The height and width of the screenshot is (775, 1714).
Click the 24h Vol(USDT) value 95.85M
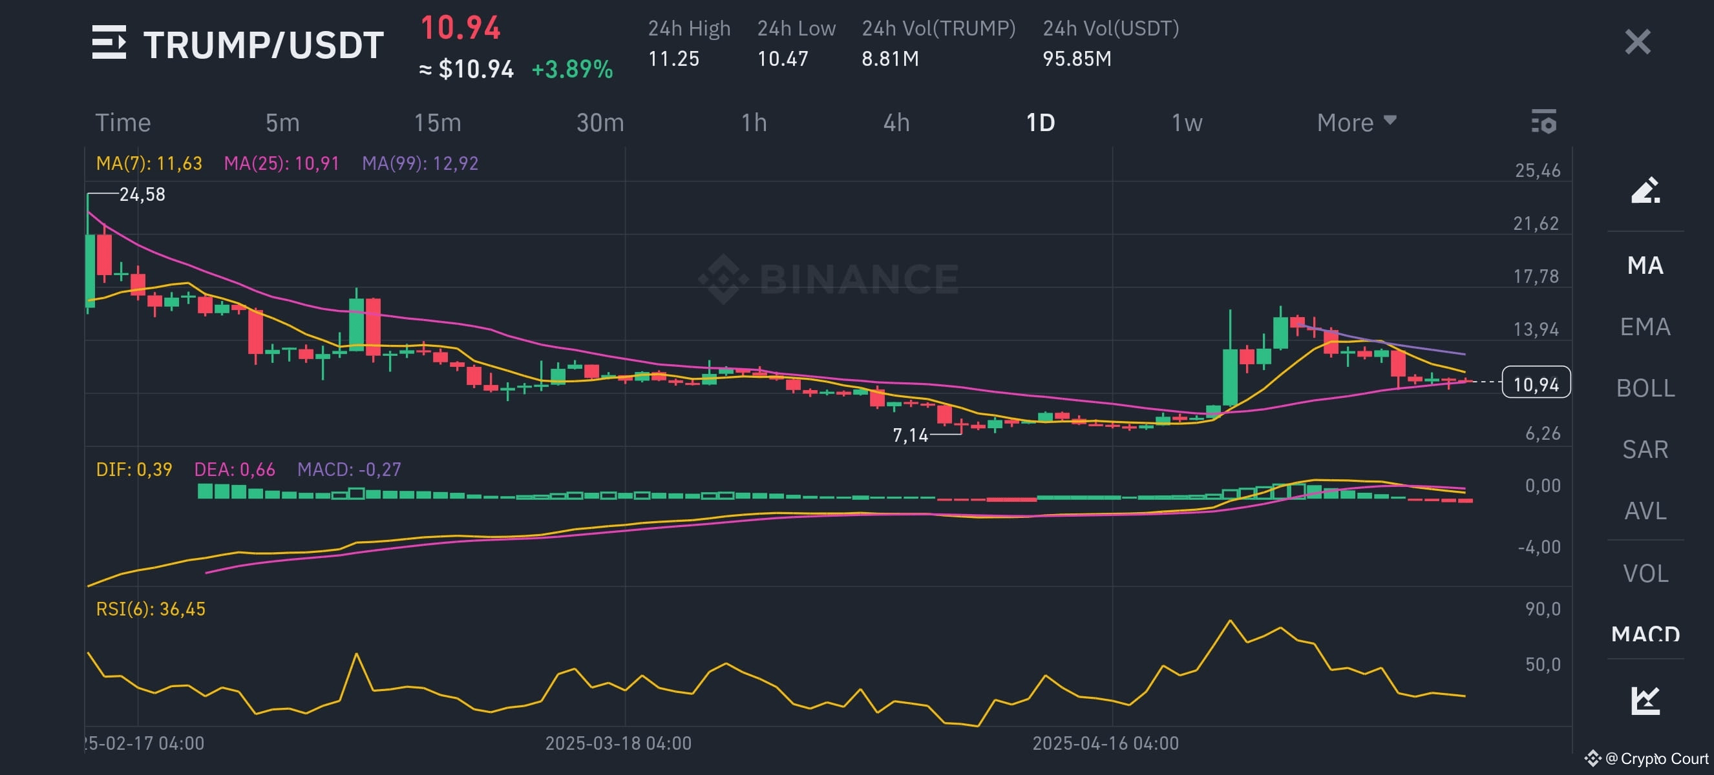tap(1077, 59)
